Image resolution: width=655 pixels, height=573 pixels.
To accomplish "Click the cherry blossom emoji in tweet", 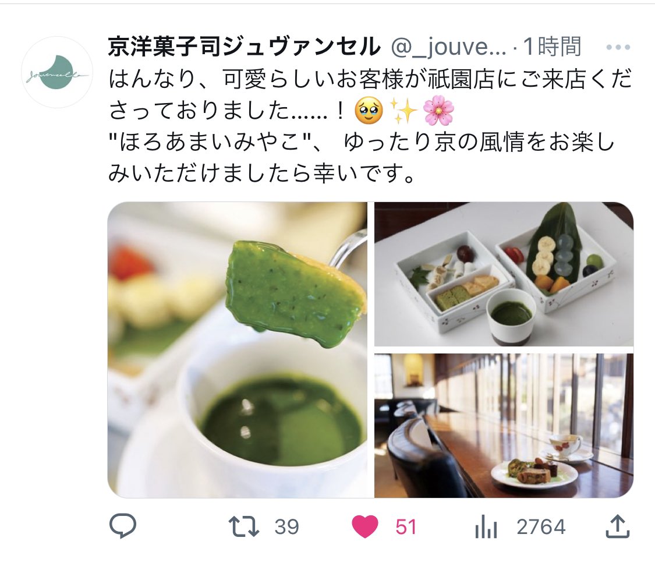I will (x=438, y=112).
